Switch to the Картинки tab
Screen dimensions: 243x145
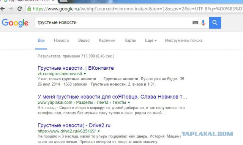point(107,41)
